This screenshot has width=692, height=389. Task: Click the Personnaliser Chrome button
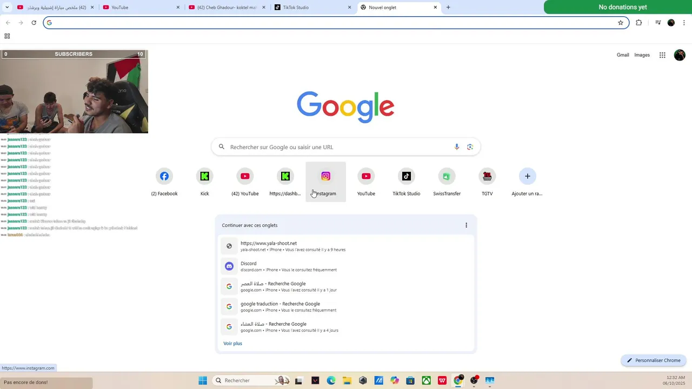(x=654, y=360)
